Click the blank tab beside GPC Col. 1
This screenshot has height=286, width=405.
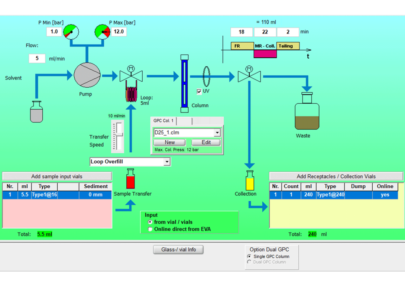184,121
